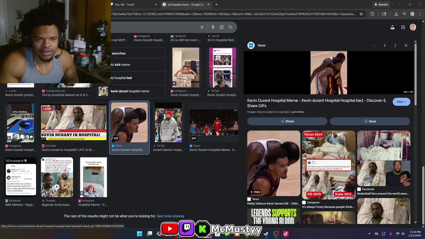Screen dimensions: 425x239
Task: Start a voice search with the microphone
Action: pos(213,27)
